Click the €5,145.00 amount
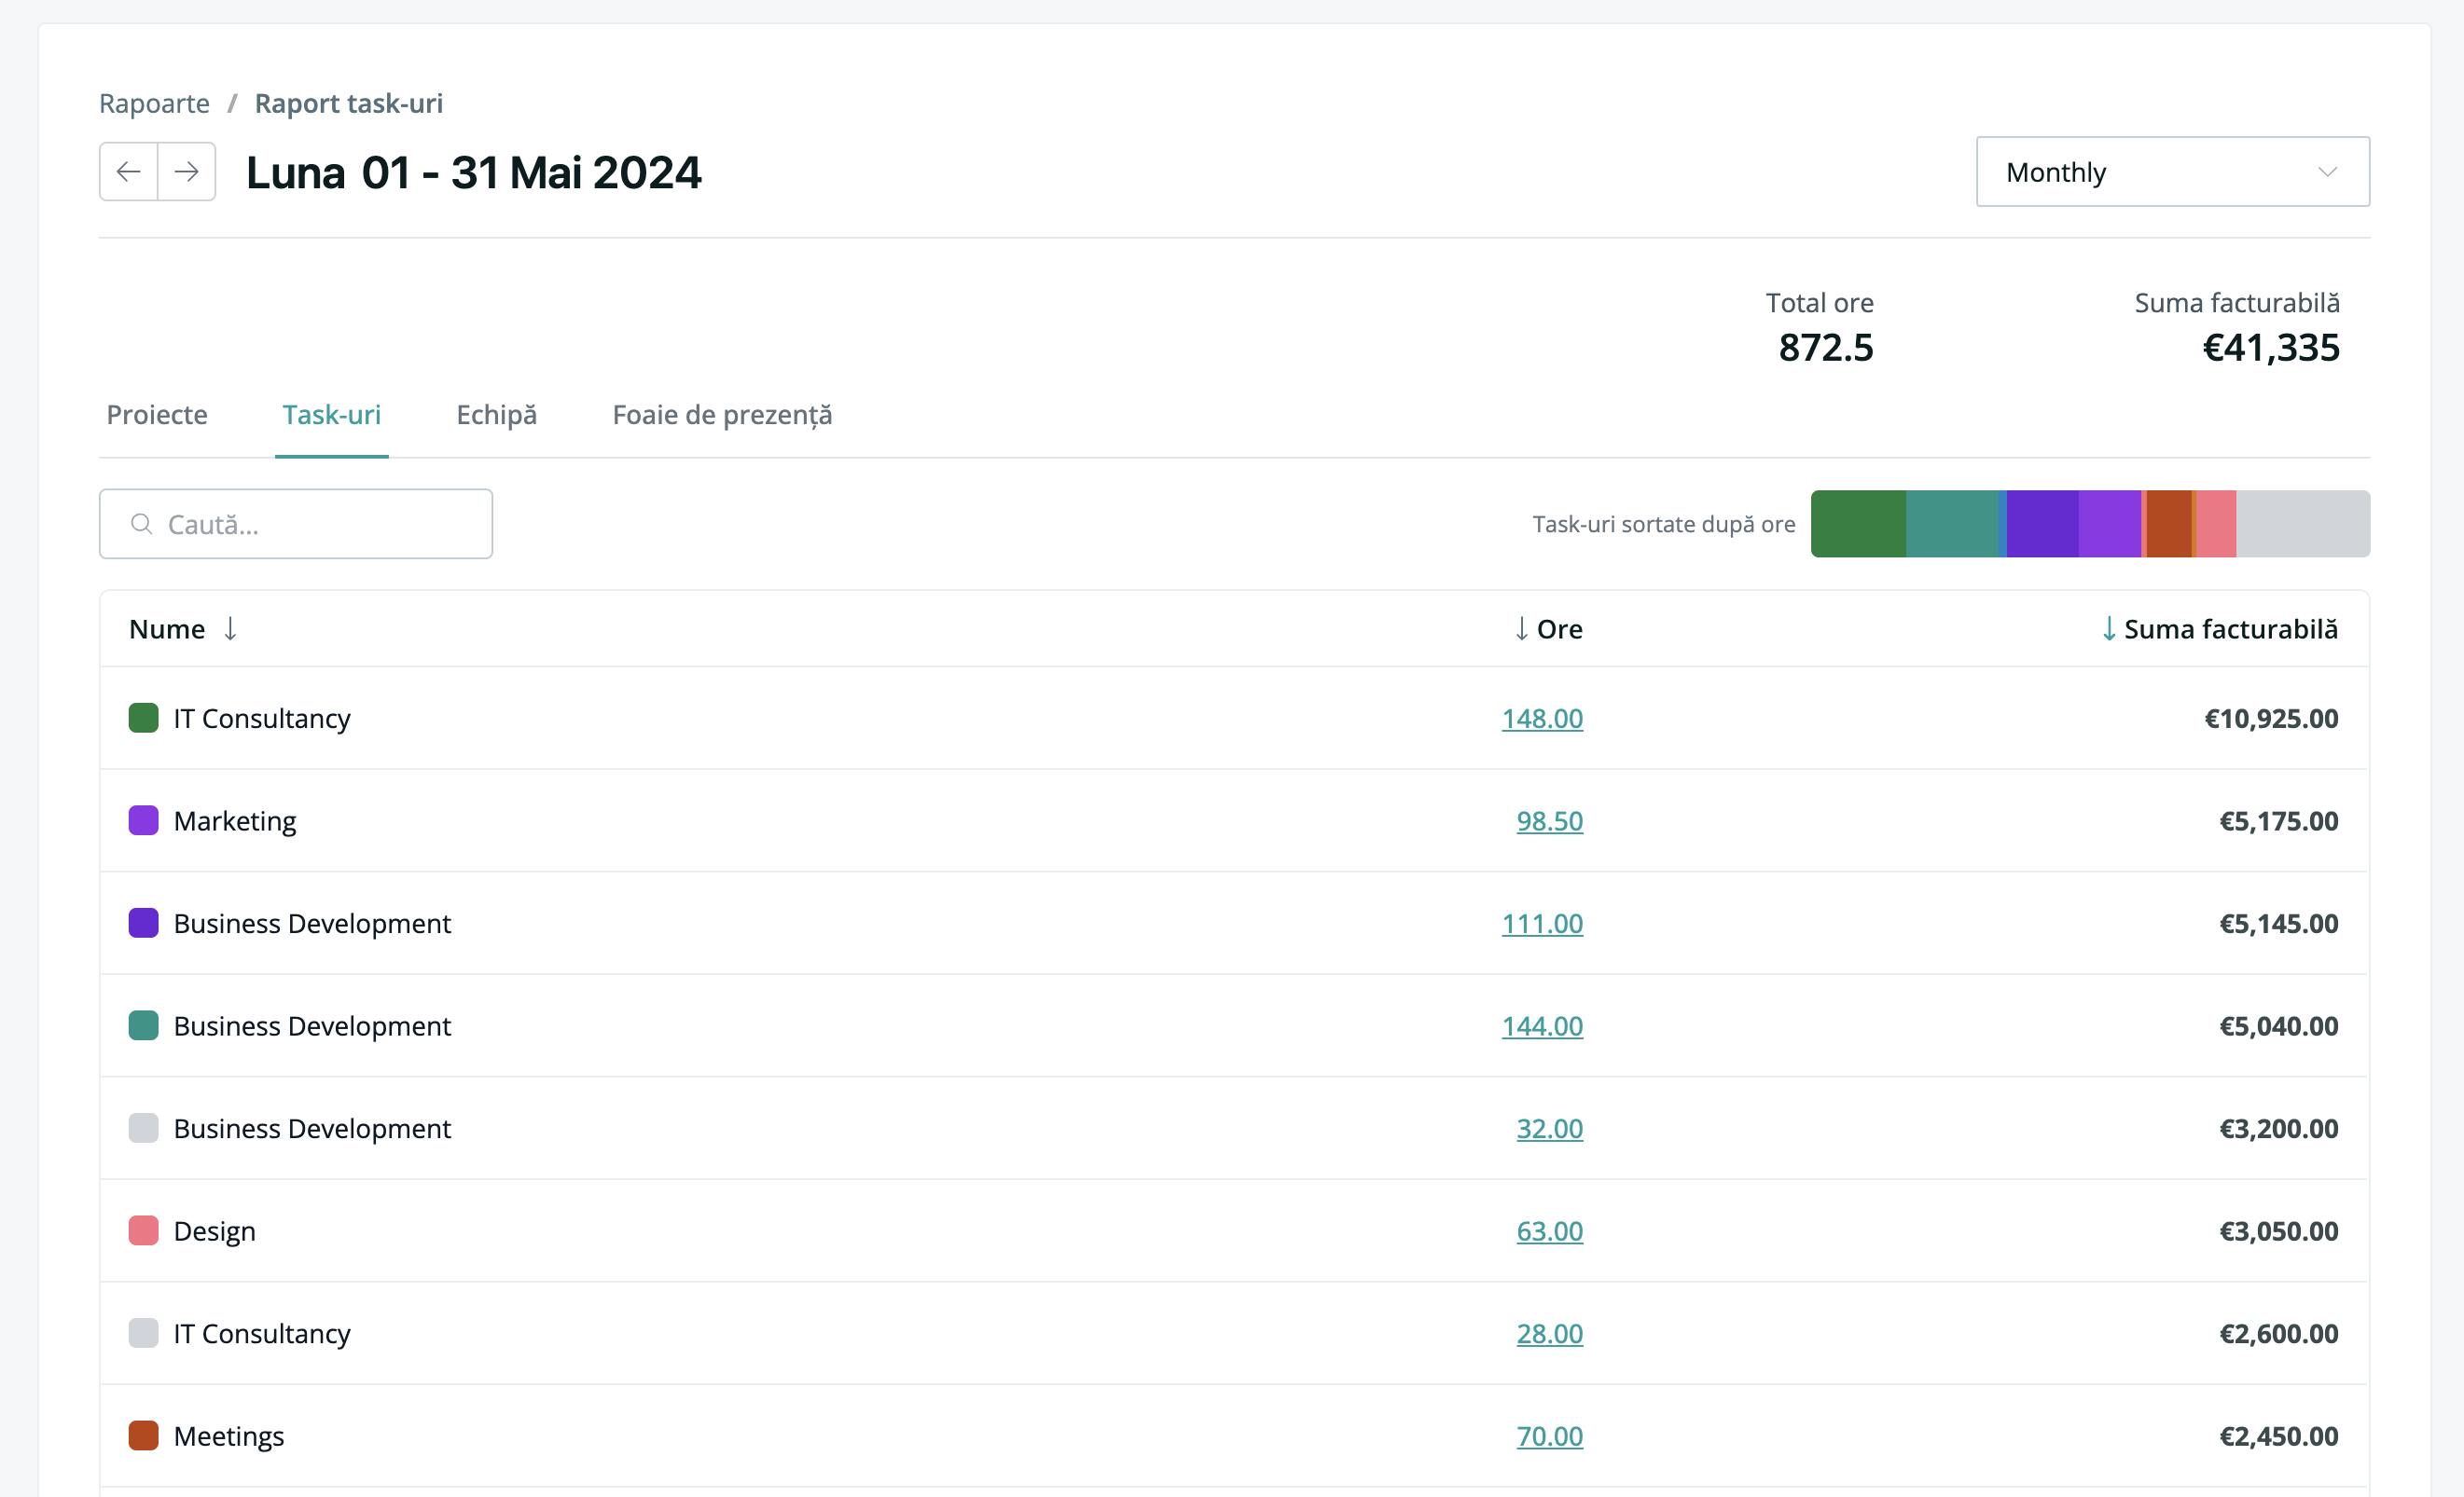Viewport: 2464px width, 1497px height. 2279,924
